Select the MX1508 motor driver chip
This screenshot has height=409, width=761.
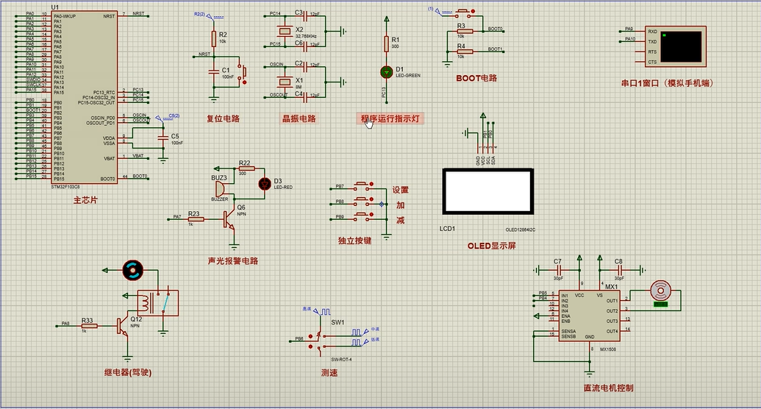[589, 316]
